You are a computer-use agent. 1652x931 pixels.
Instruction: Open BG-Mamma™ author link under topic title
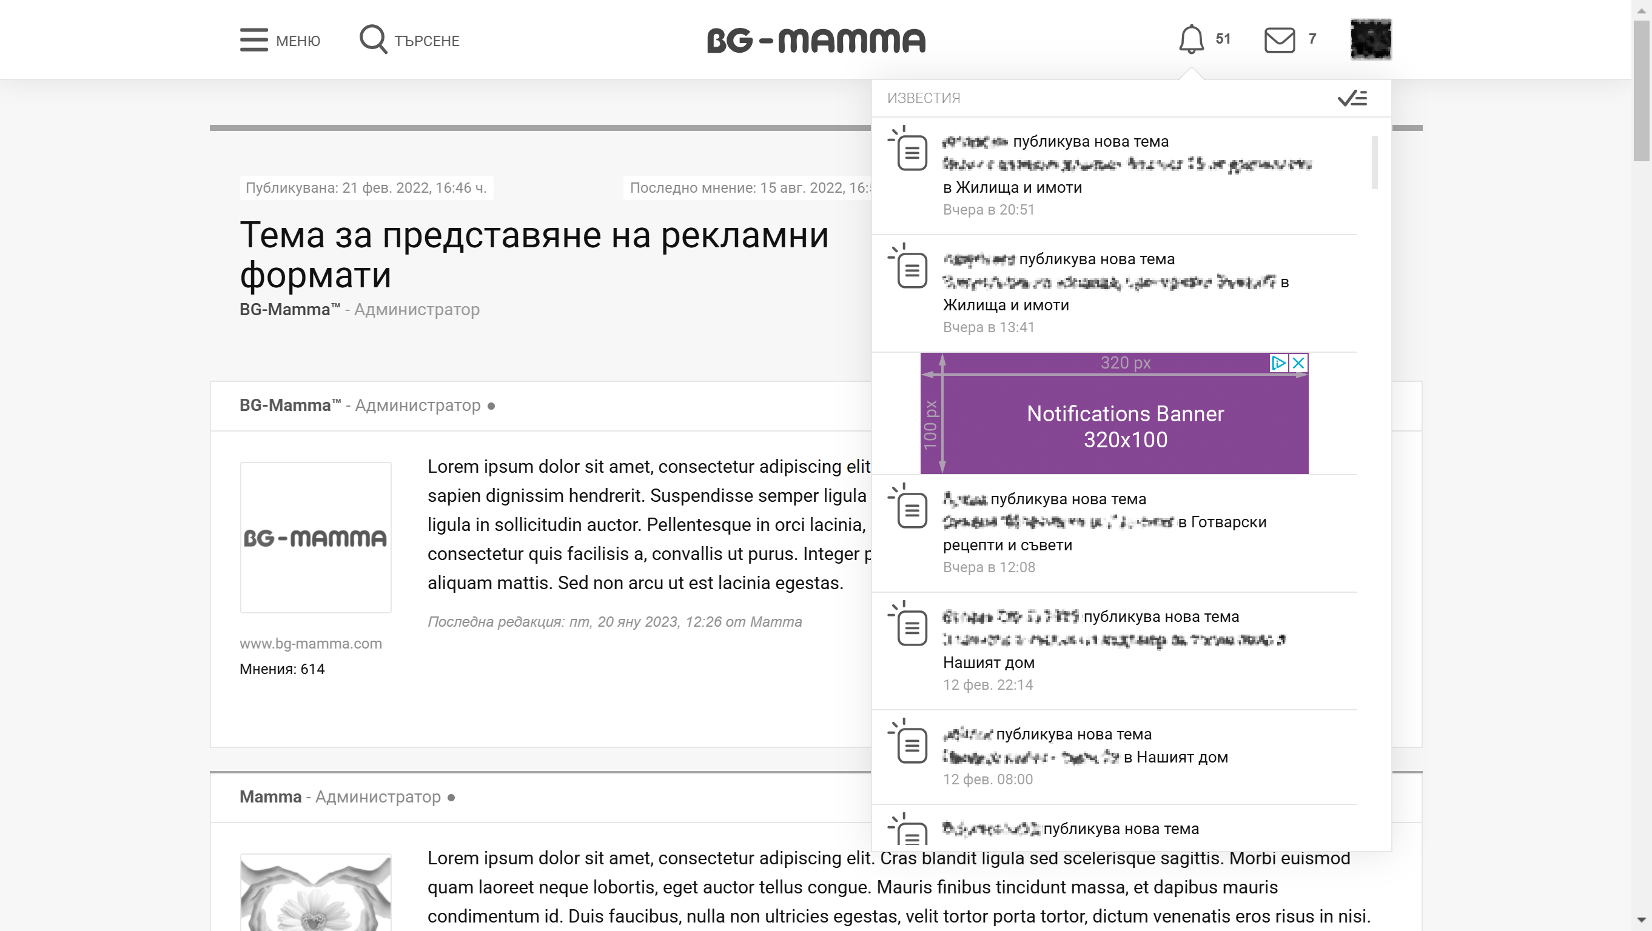(290, 310)
